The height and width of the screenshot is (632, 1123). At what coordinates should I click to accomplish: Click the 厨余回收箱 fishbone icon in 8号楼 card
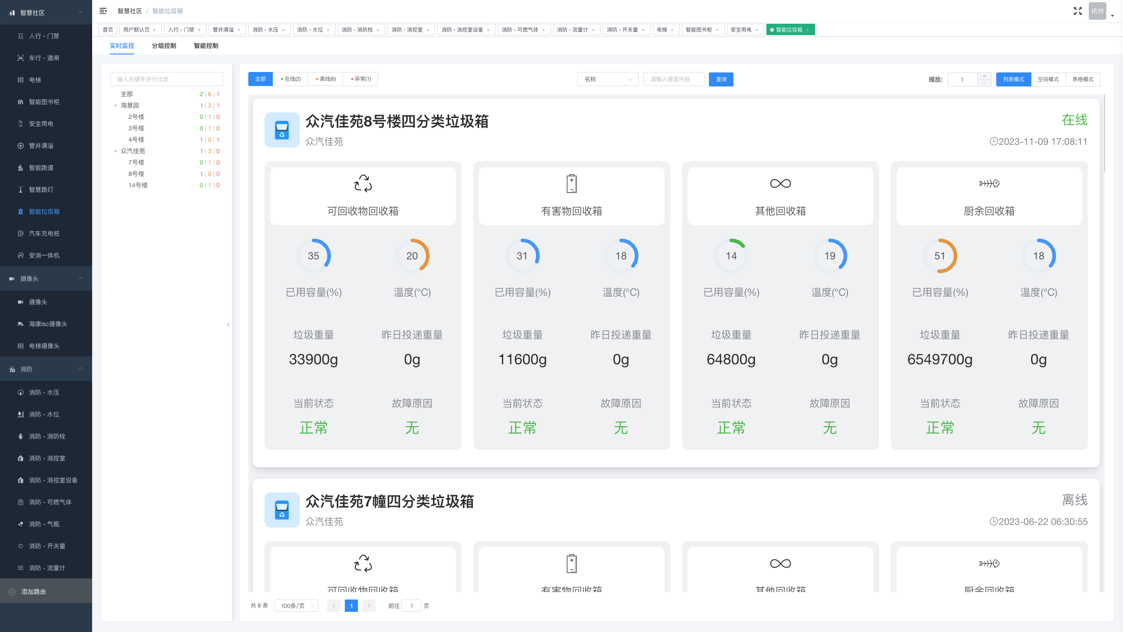989,183
